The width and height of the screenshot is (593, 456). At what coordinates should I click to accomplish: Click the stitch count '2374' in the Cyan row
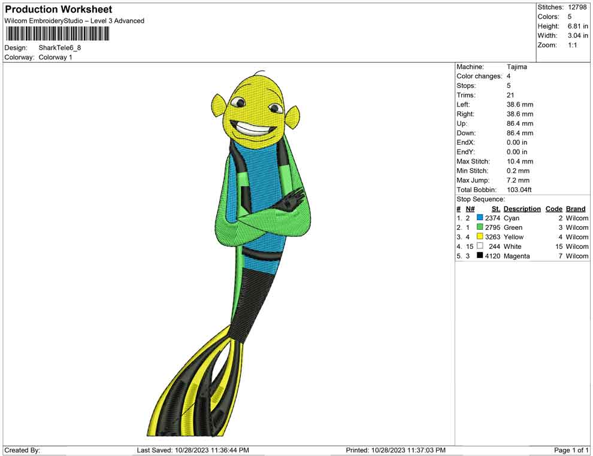point(492,218)
